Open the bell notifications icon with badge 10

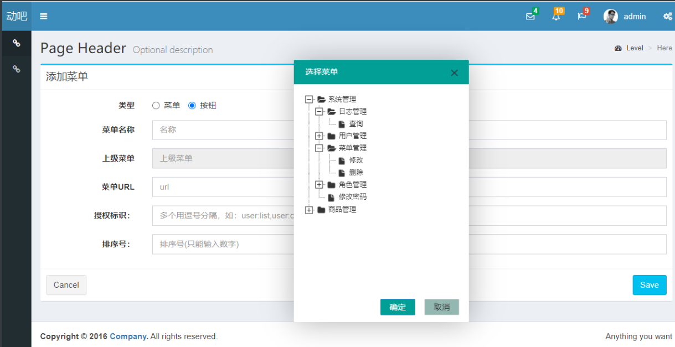point(556,17)
